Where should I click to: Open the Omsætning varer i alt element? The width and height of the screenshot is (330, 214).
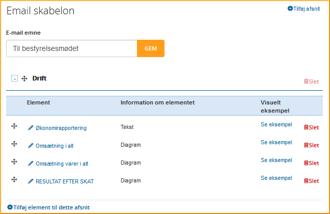[62, 164]
